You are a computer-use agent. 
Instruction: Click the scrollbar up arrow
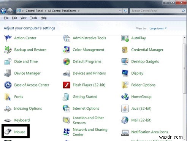(x=184, y=37)
